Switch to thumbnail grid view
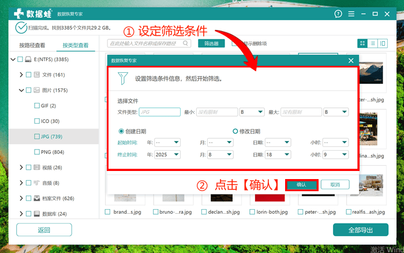Viewport: 404px width, 253px height. tap(362, 43)
